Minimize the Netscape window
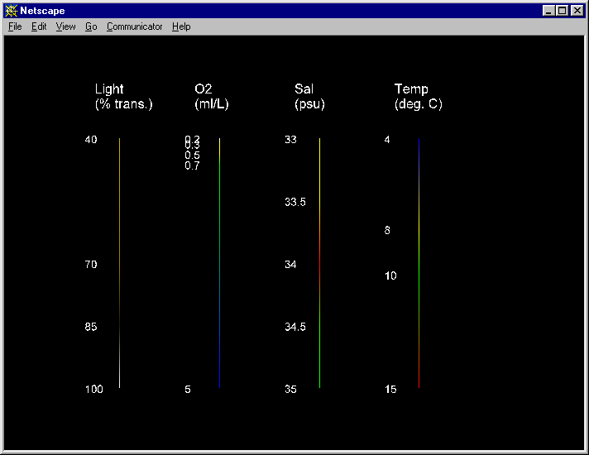Image resolution: width=589 pixels, height=455 pixels. (x=549, y=11)
